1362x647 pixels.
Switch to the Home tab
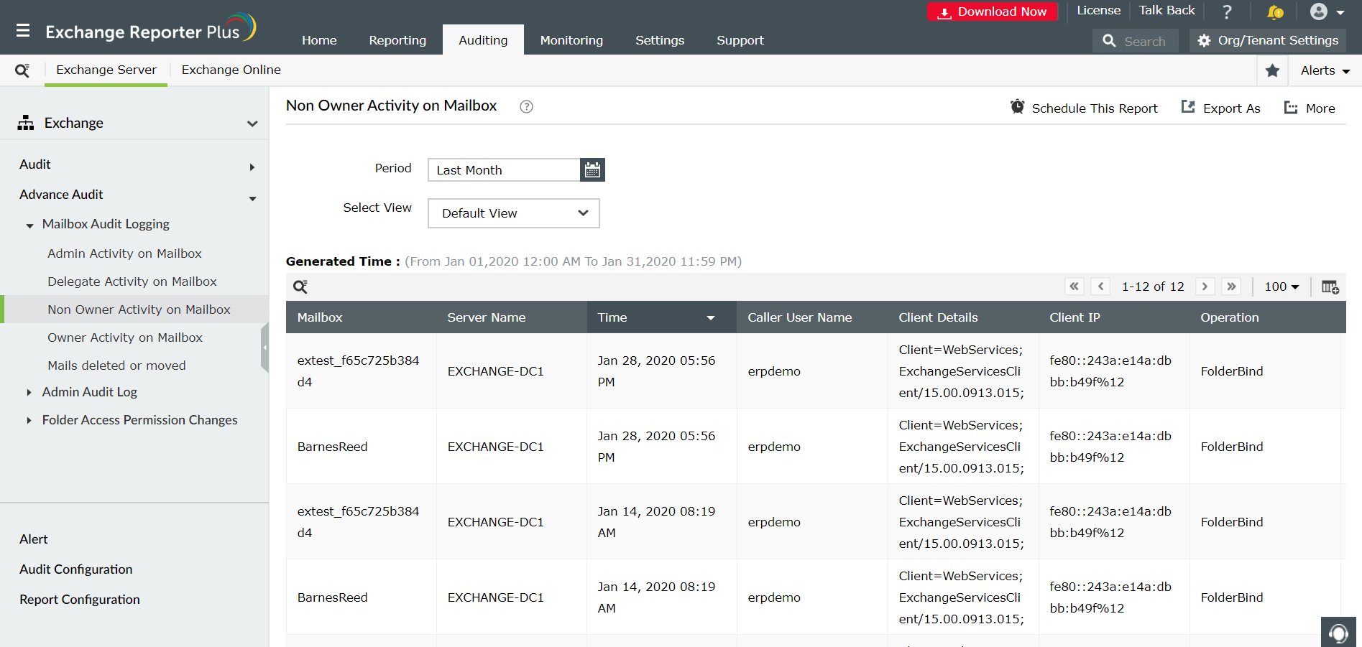point(319,40)
